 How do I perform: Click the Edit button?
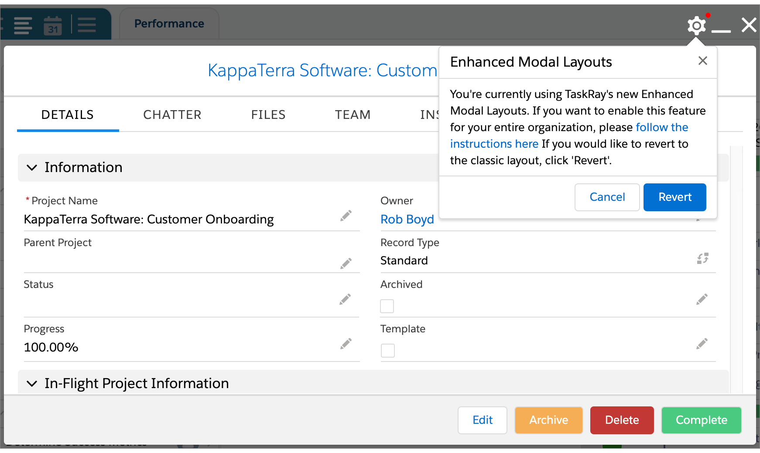(x=483, y=420)
